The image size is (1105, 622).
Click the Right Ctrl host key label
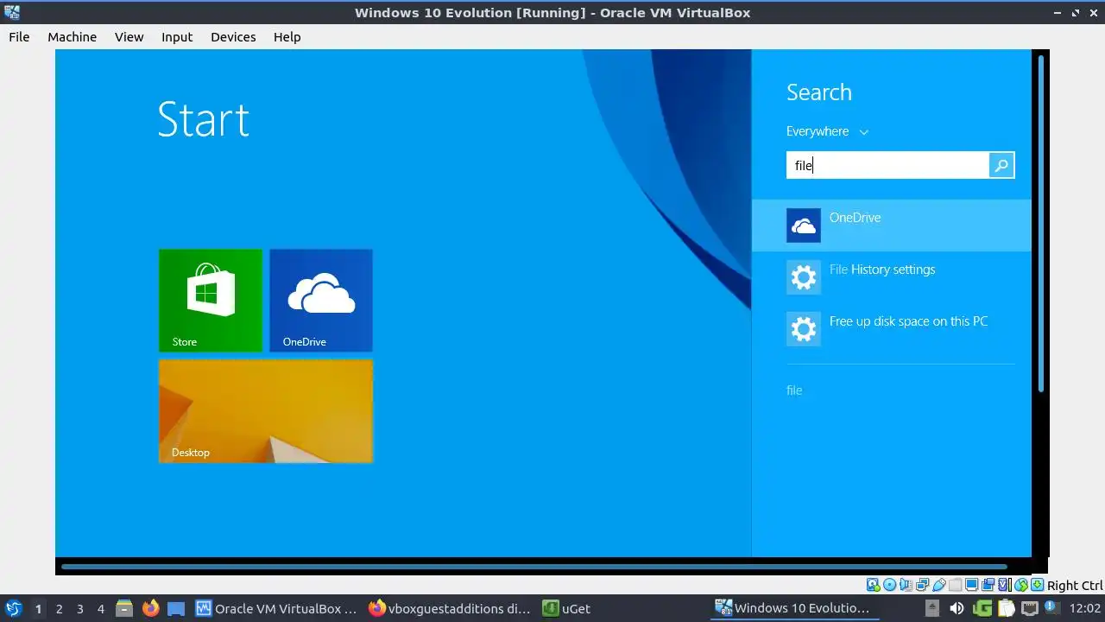tap(1075, 586)
